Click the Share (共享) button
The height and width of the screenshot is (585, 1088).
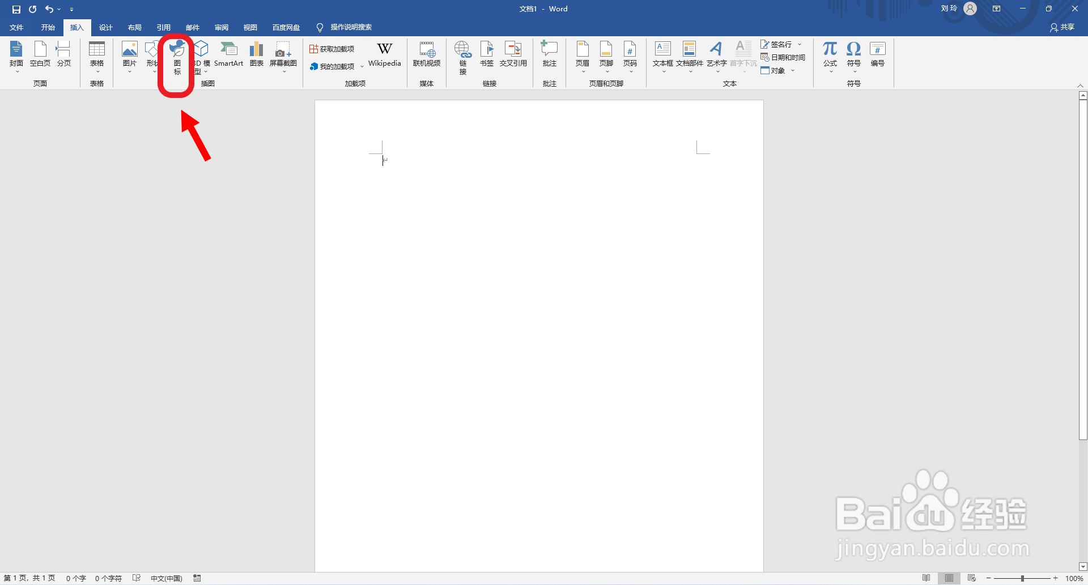click(x=1062, y=27)
